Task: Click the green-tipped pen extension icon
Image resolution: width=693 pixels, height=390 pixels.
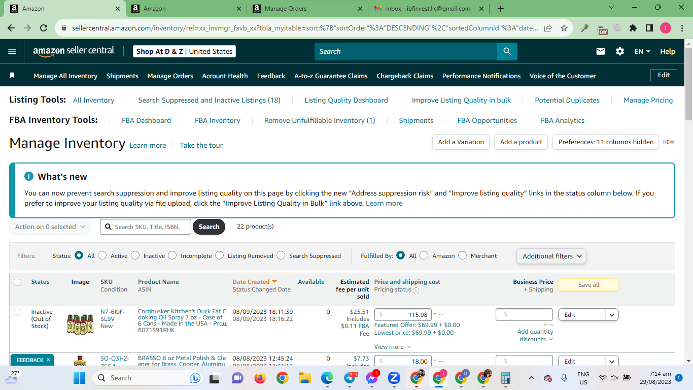Action: [584, 28]
